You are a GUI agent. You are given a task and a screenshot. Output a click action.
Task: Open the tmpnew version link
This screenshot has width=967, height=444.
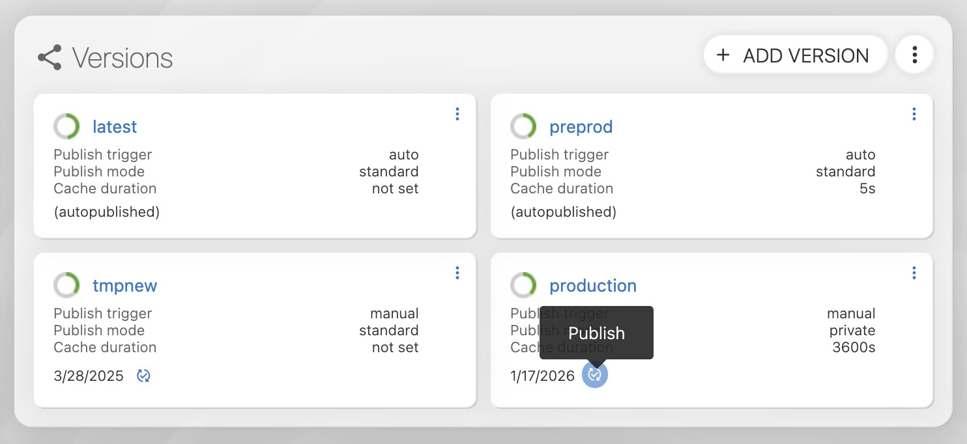tap(124, 286)
